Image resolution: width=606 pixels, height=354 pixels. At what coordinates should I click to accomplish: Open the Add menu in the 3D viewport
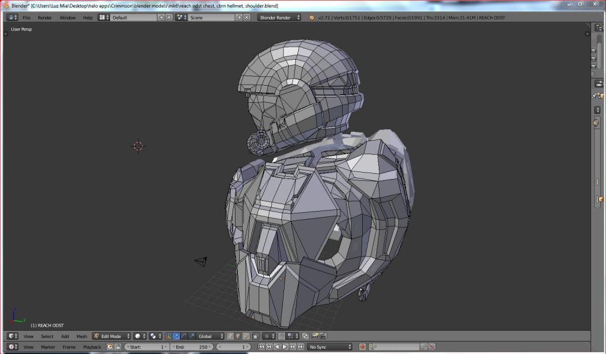click(65, 337)
